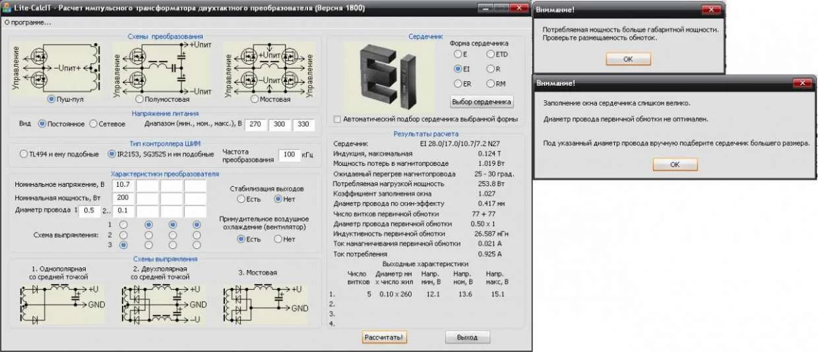Select core shape E
Screen dimensions: 818x352
coord(457,54)
